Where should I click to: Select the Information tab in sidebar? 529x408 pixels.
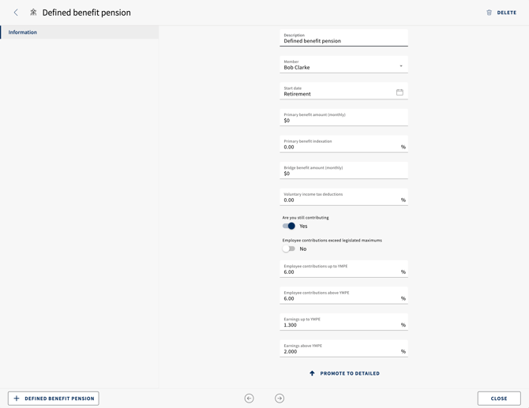(x=79, y=32)
